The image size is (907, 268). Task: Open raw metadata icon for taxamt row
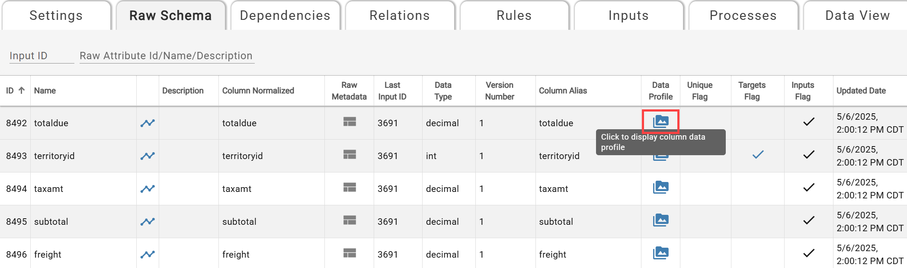pos(349,187)
